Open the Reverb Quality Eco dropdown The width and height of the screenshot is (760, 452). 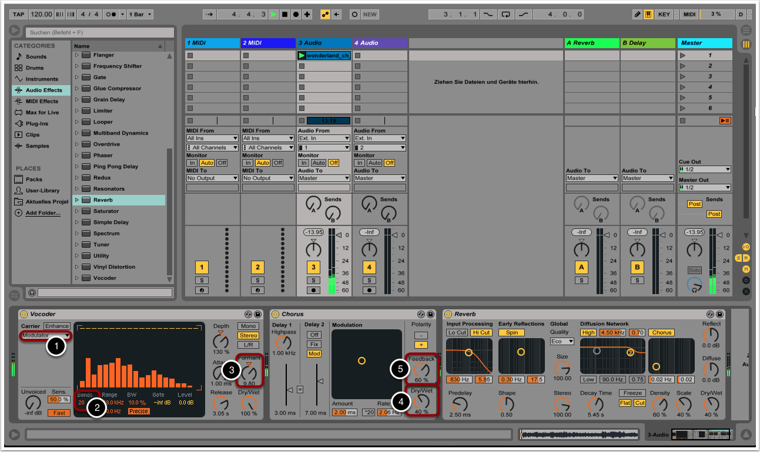(x=562, y=342)
